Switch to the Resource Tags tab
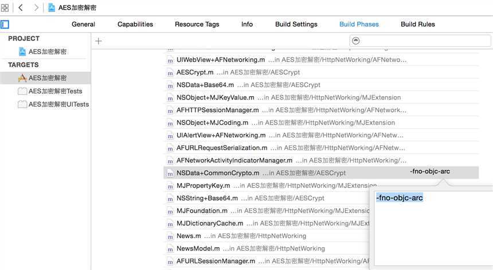The height and width of the screenshot is (270, 493). click(197, 24)
